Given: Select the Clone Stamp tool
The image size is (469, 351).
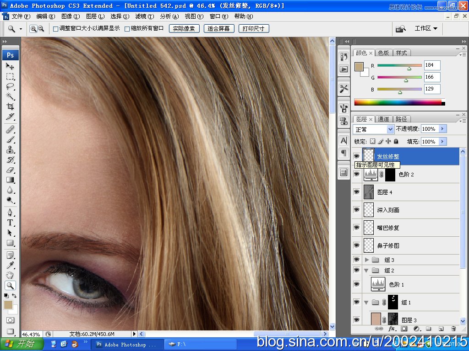Looking at the screenshot, I should coord(10,149).
